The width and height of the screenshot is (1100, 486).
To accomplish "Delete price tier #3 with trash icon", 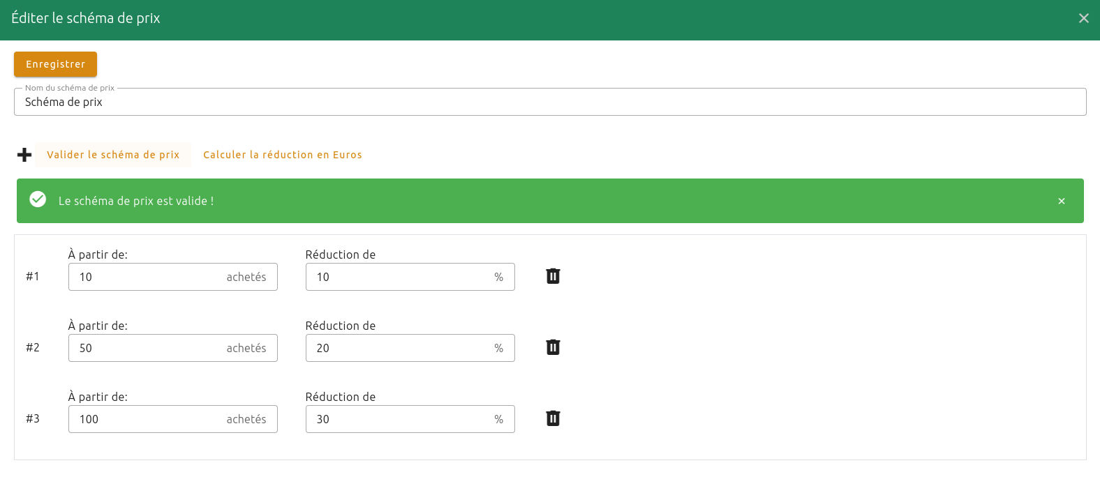I will pyautogui.click(x=553, y=418).
